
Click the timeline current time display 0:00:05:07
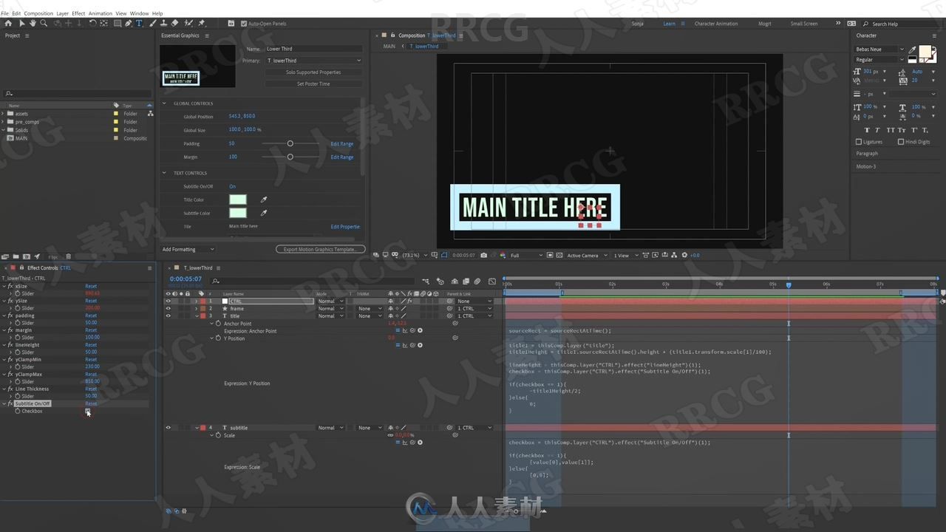click(x=186, y=279)
